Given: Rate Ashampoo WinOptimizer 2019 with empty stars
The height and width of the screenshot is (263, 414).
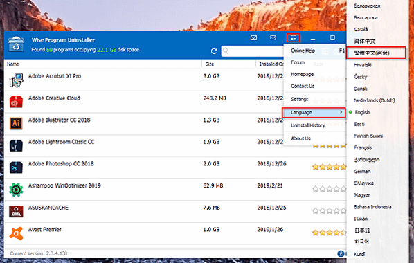Looking at the screenshot, I should point(329,189).
